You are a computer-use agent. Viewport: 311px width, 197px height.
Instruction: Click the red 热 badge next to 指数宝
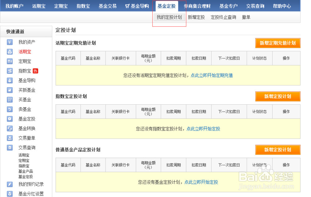click(x=35, y=71)
